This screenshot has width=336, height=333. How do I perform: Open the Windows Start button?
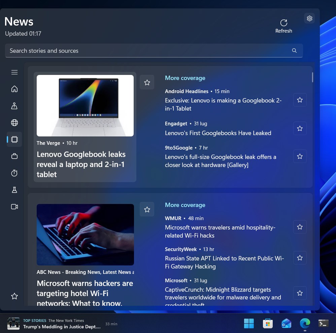click(249, 323)
